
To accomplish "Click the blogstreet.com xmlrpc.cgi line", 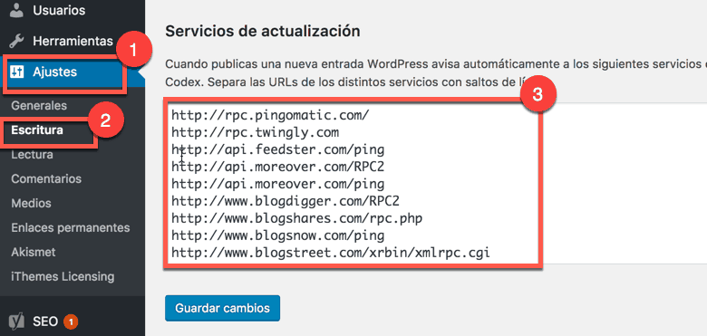I will click(331, 253).
